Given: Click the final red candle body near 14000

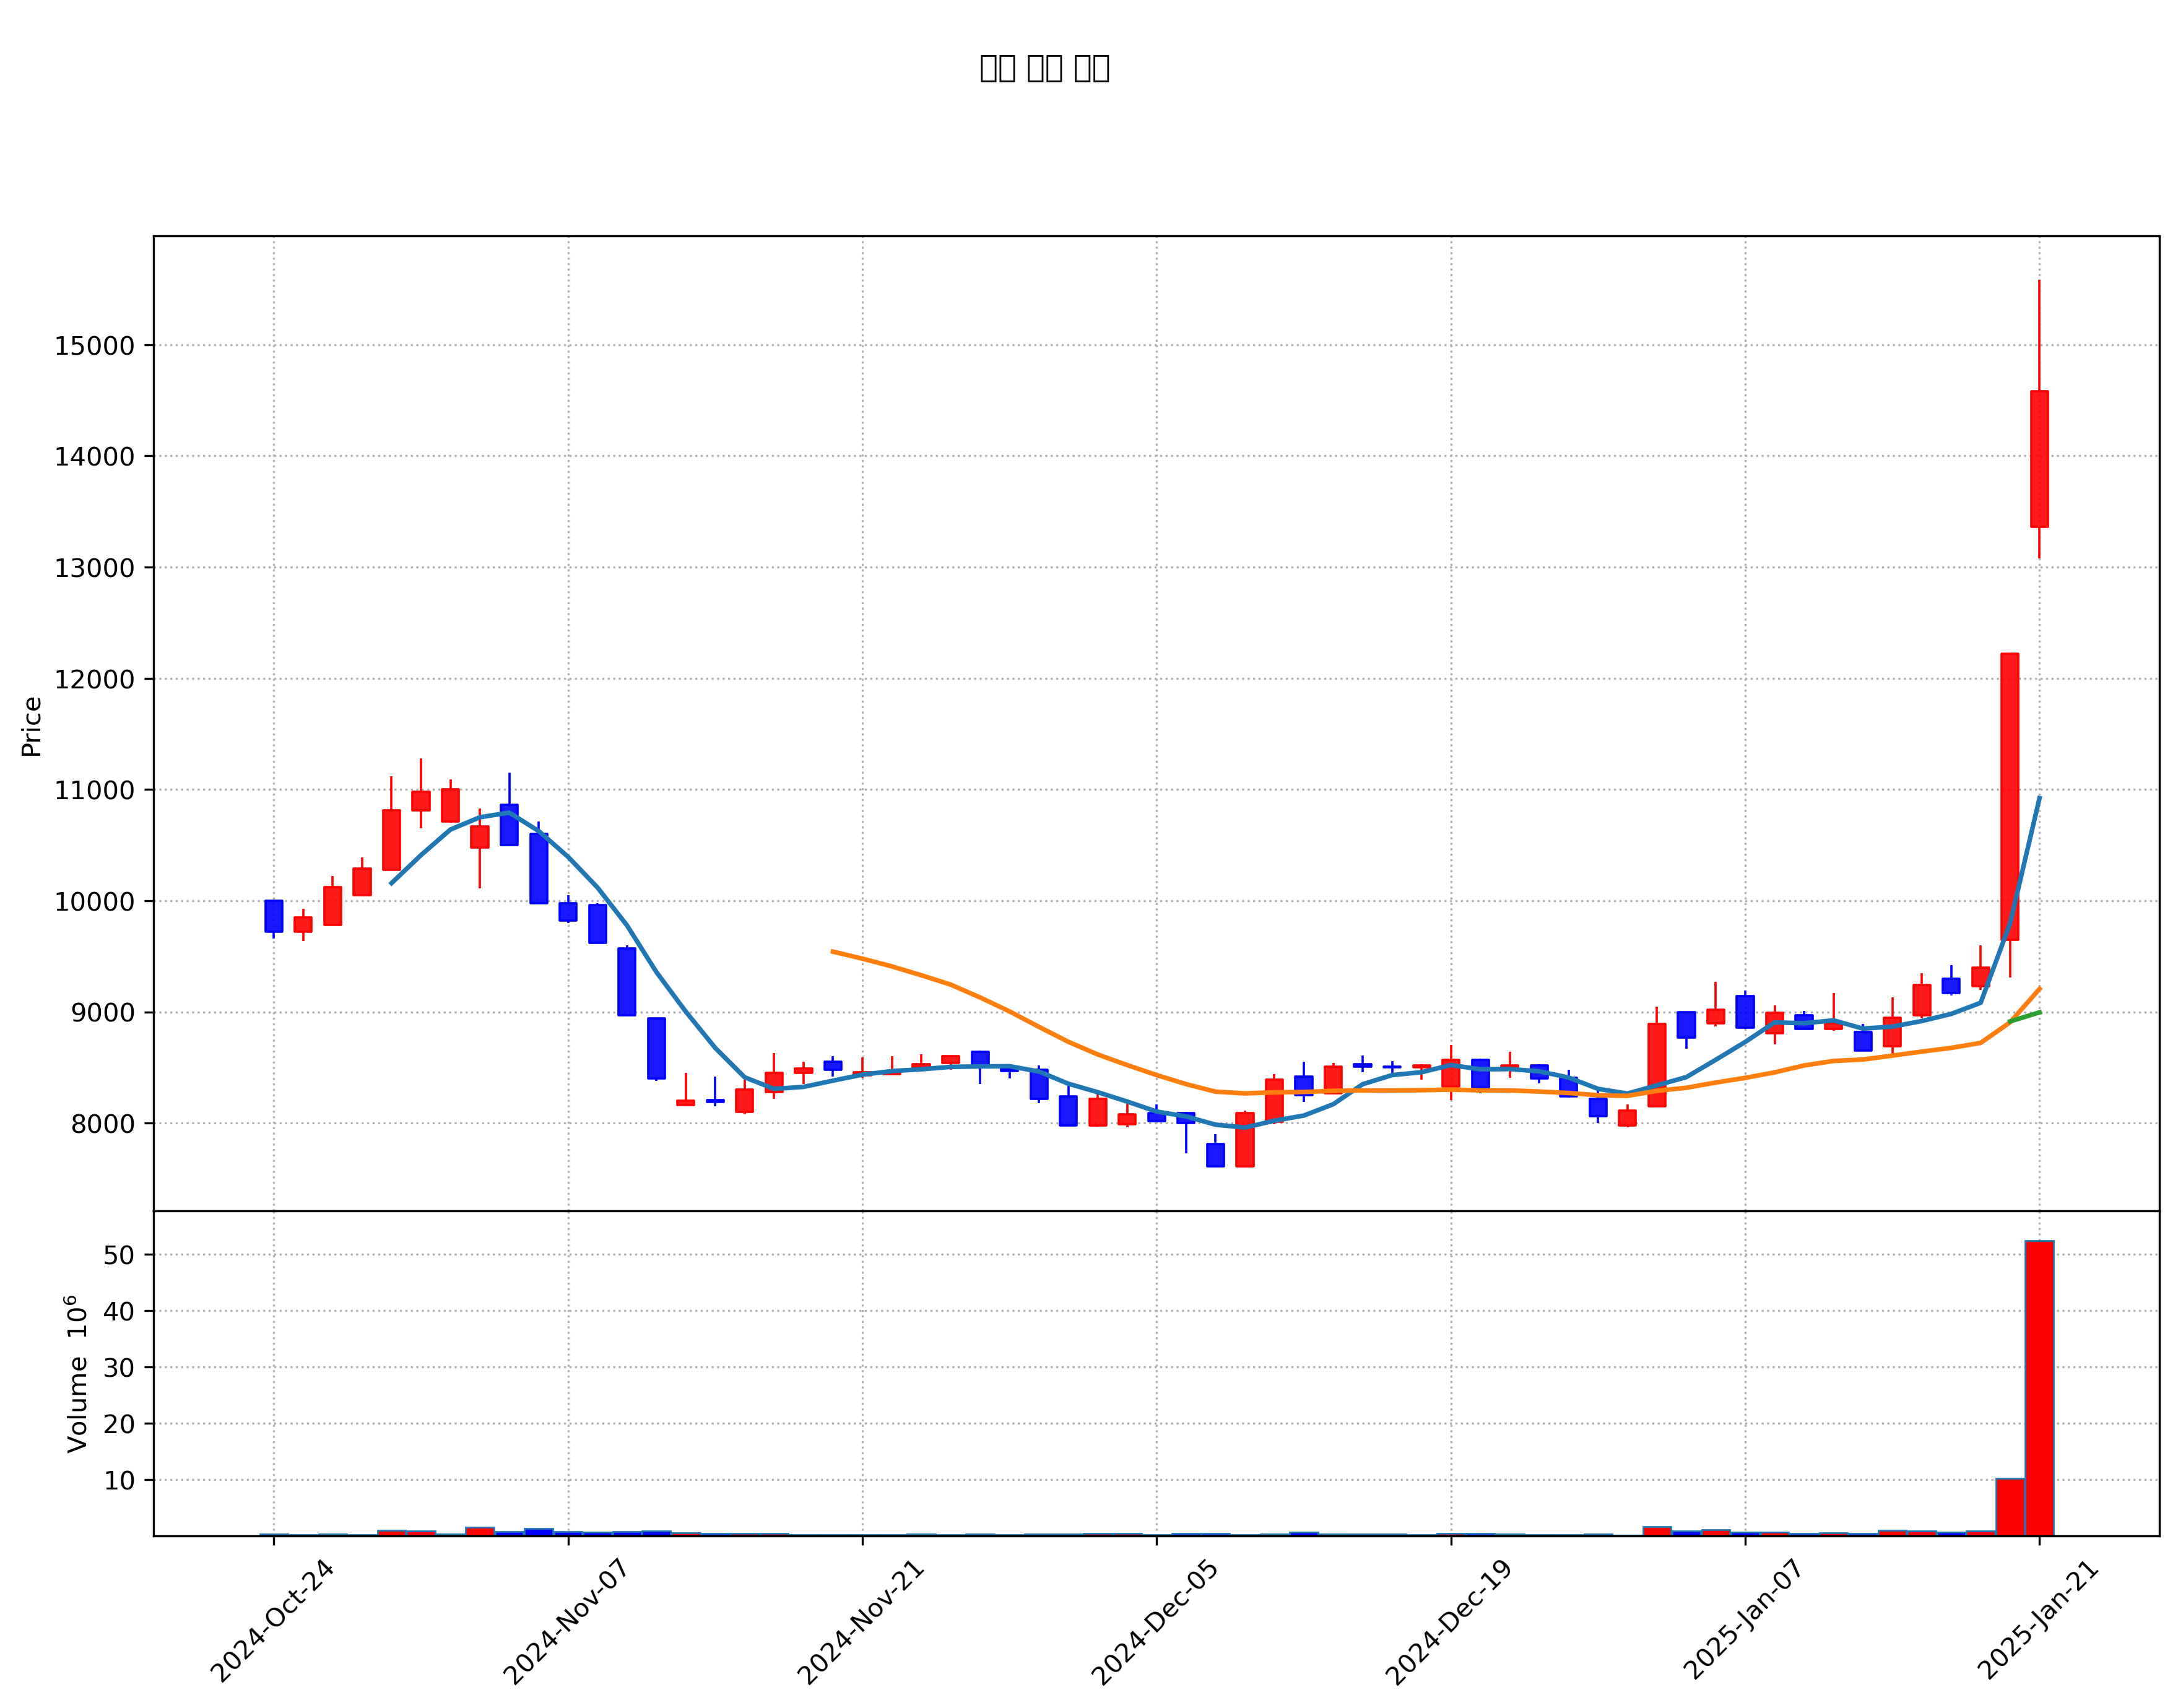Looking at the screenshot, I should [x=2039, y=459].
